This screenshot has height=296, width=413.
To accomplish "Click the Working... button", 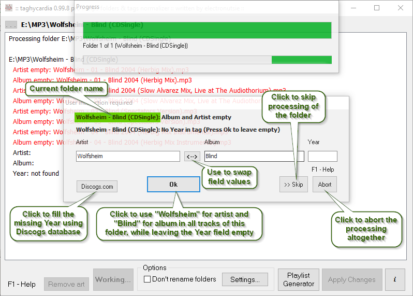I will [x=113, y=280].
